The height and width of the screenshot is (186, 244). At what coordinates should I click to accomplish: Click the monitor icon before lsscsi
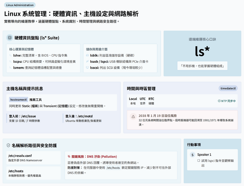click(x=88, y=68)
